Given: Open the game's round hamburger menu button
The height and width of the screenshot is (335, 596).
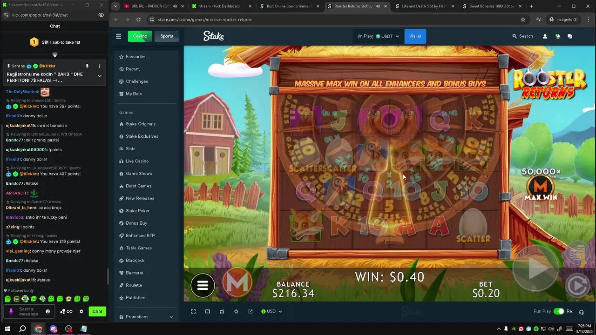Looking at the screenshot, I should click(203, 285).
